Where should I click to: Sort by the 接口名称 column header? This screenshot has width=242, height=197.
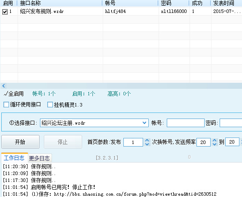(x=60, y=3)
